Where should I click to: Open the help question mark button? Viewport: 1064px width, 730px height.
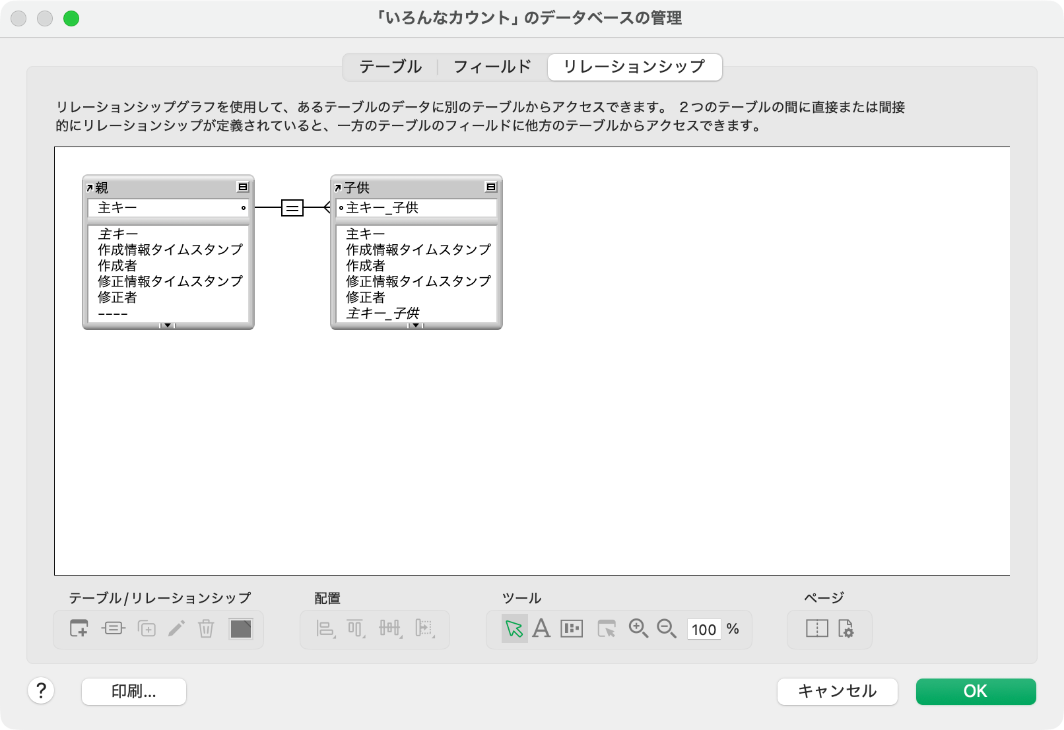tap(41, 691)
